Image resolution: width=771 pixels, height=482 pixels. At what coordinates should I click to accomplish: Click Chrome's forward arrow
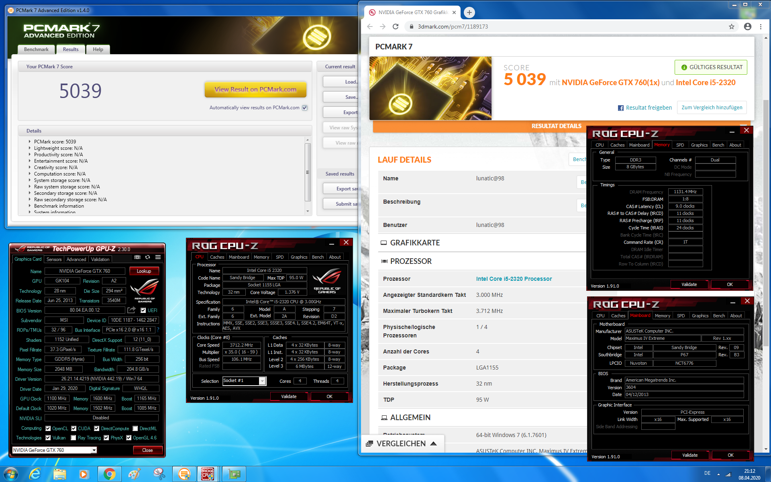383,27
